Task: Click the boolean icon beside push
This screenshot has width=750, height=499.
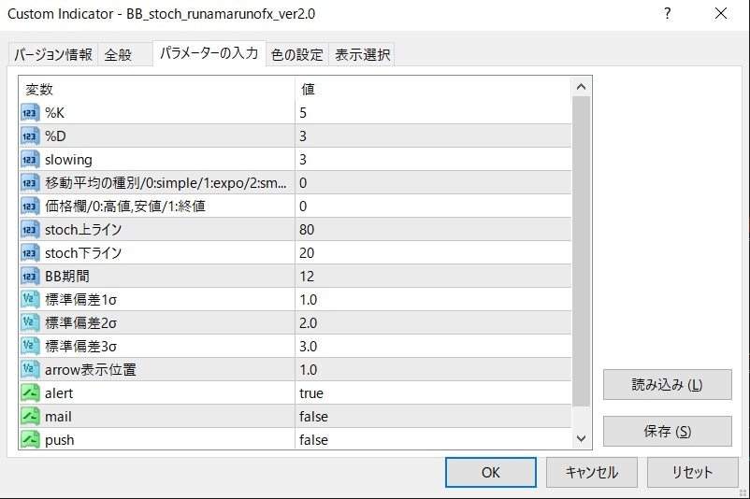Action: point(30,440)
